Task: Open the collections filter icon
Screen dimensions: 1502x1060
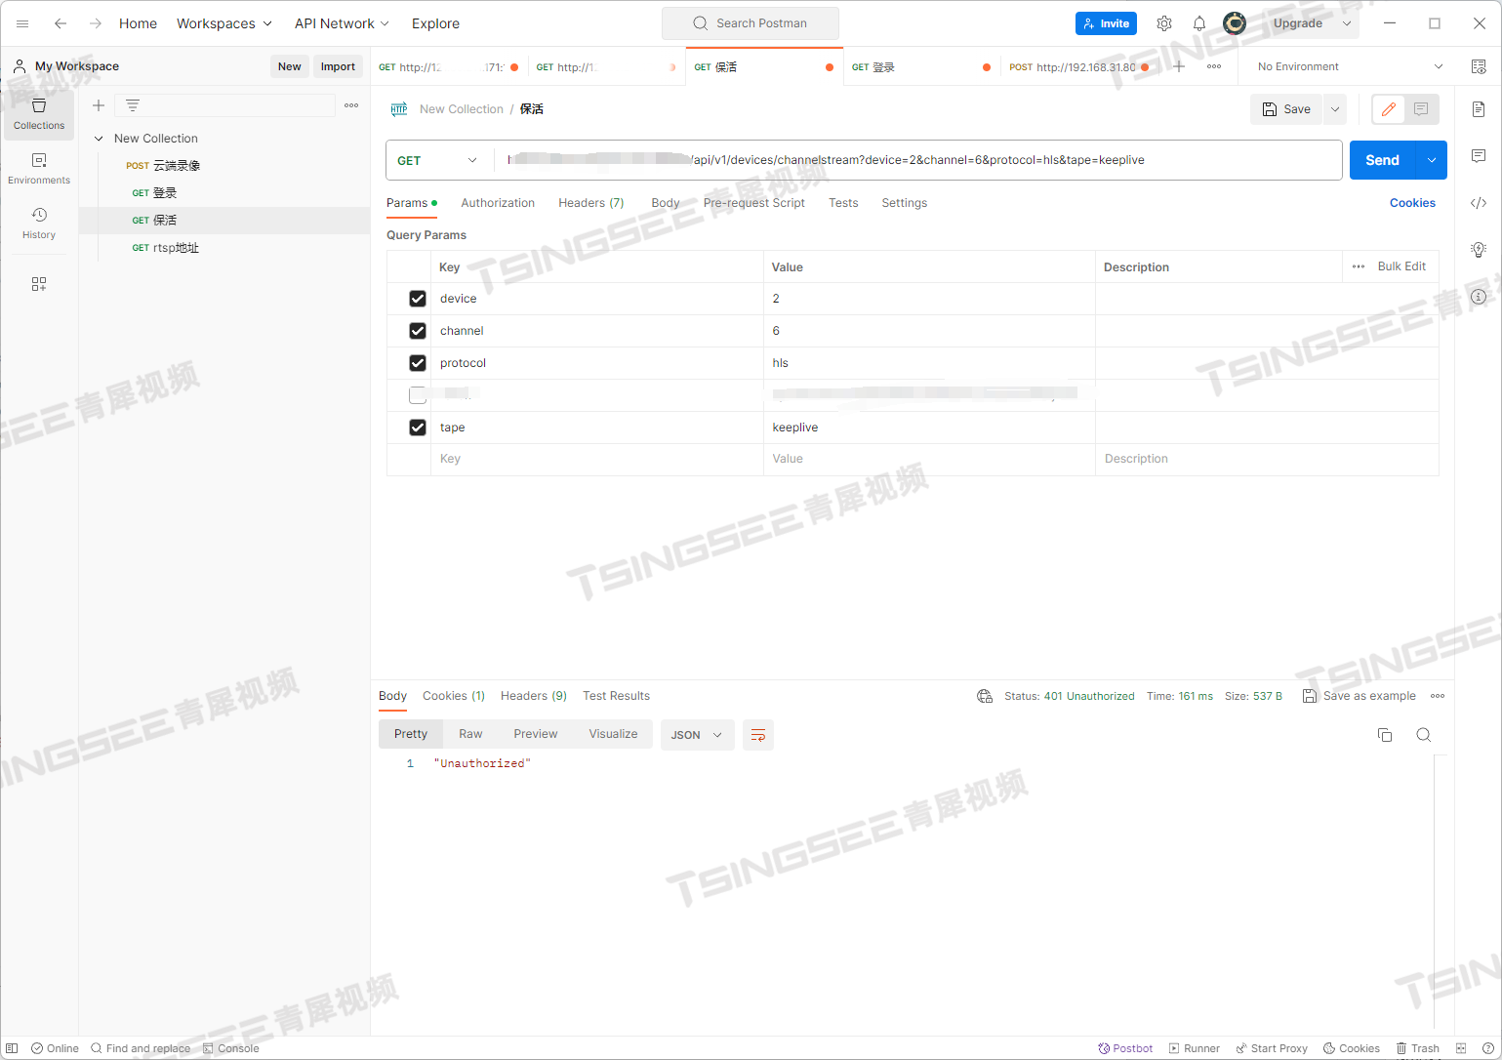Action: click(x=133, y=105)
